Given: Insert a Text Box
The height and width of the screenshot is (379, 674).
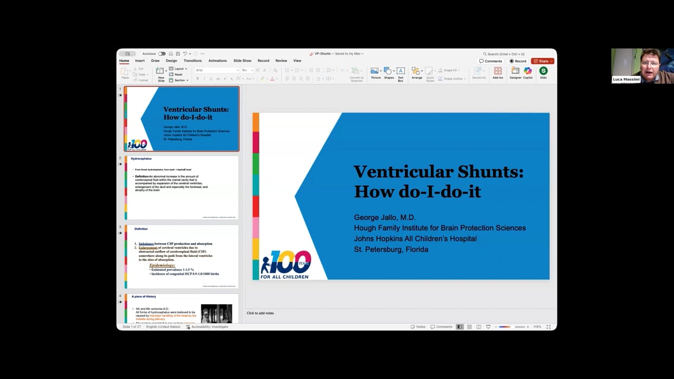Looking at the screenshot, I should pos(401,74).
